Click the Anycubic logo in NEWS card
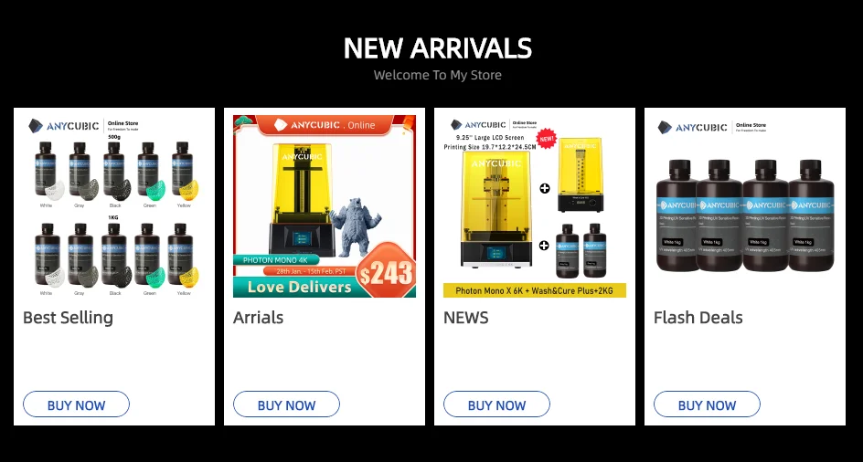863x462 pixels. pos(477,125)
